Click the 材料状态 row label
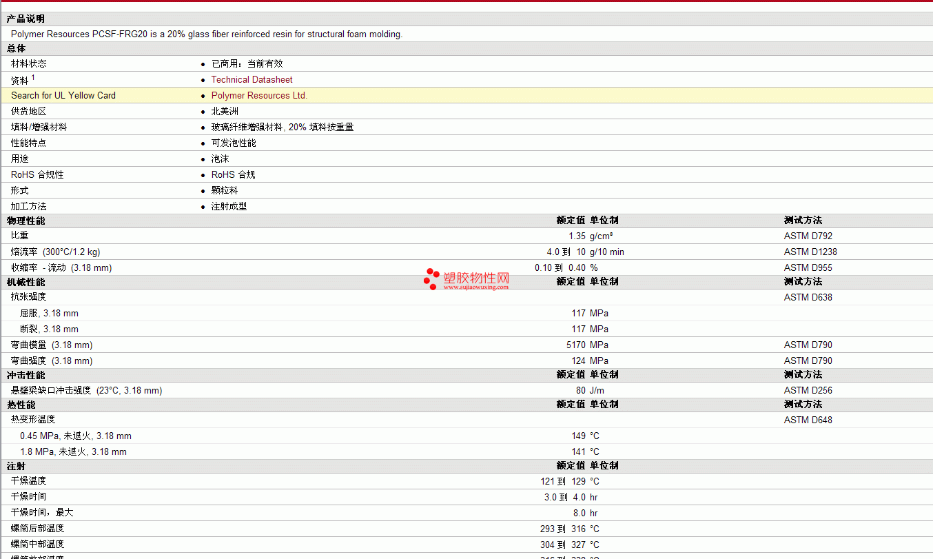The image size is (933, 559). tap(29, 63)
